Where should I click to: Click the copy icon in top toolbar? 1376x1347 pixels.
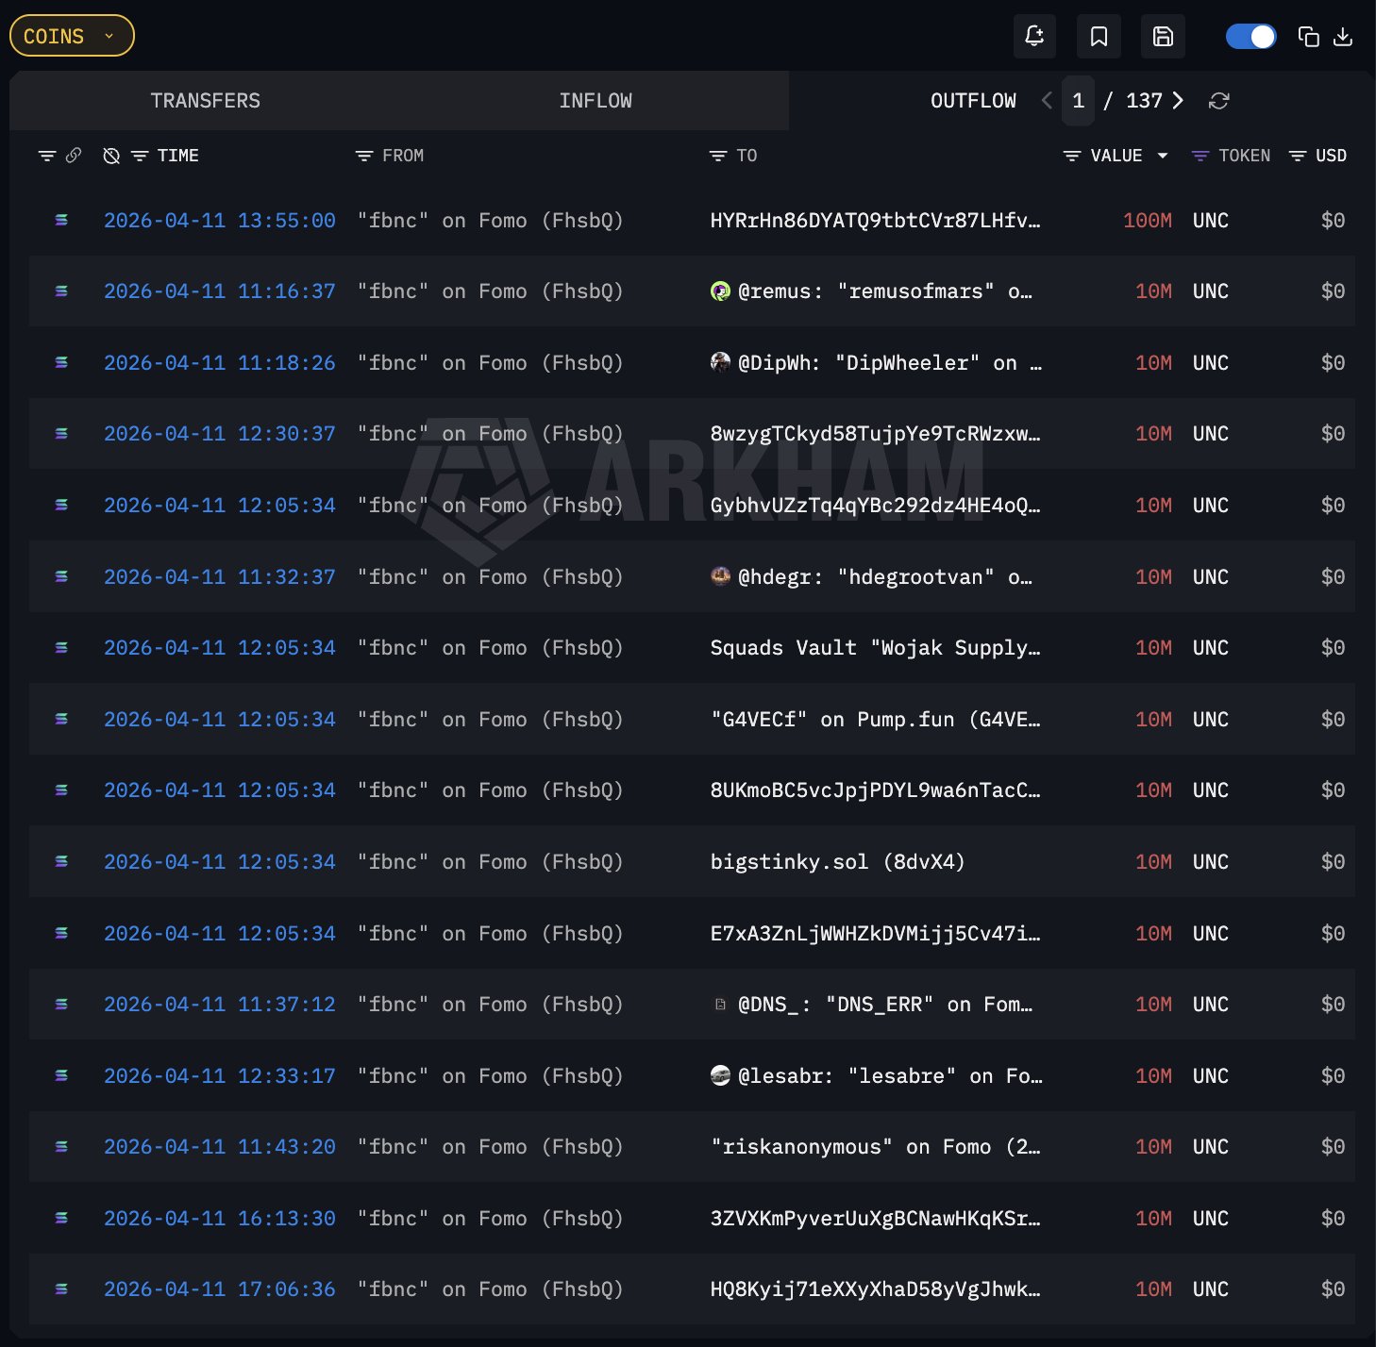tap(1308, 37)
